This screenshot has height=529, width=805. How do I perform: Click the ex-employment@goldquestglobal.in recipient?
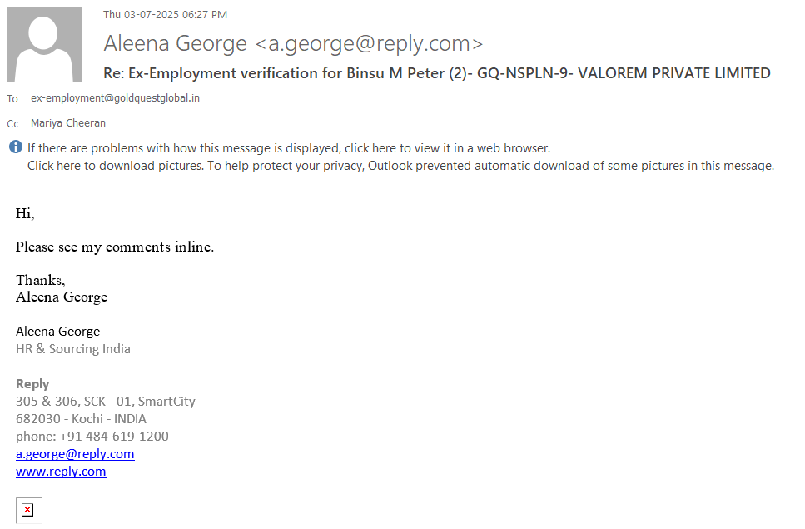(115, 98)
